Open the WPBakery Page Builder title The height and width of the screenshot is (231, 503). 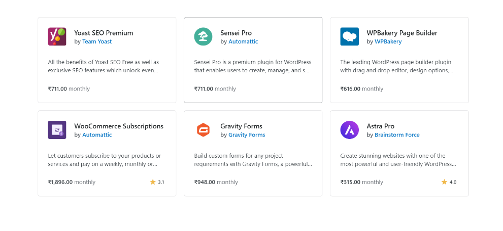[402, 33]
